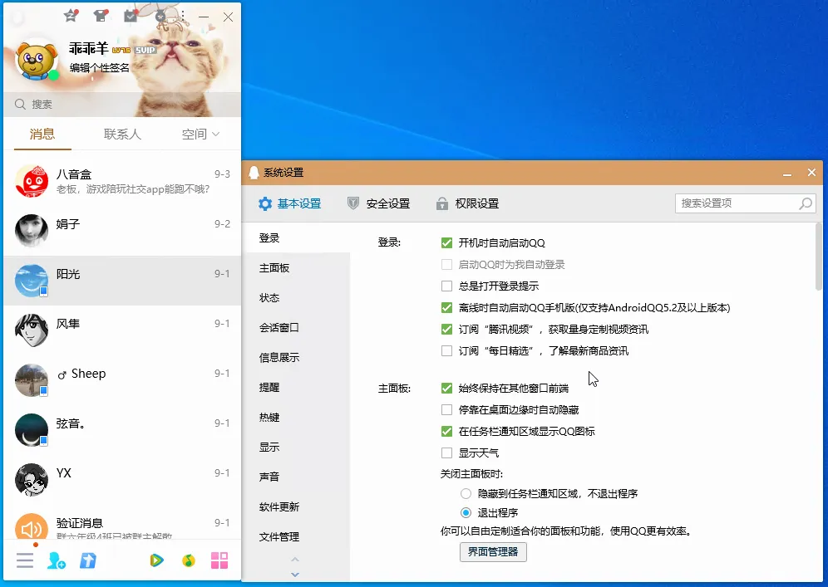Click the bear profile avatar
Screen dimensions: 828x587
(37, 60)
